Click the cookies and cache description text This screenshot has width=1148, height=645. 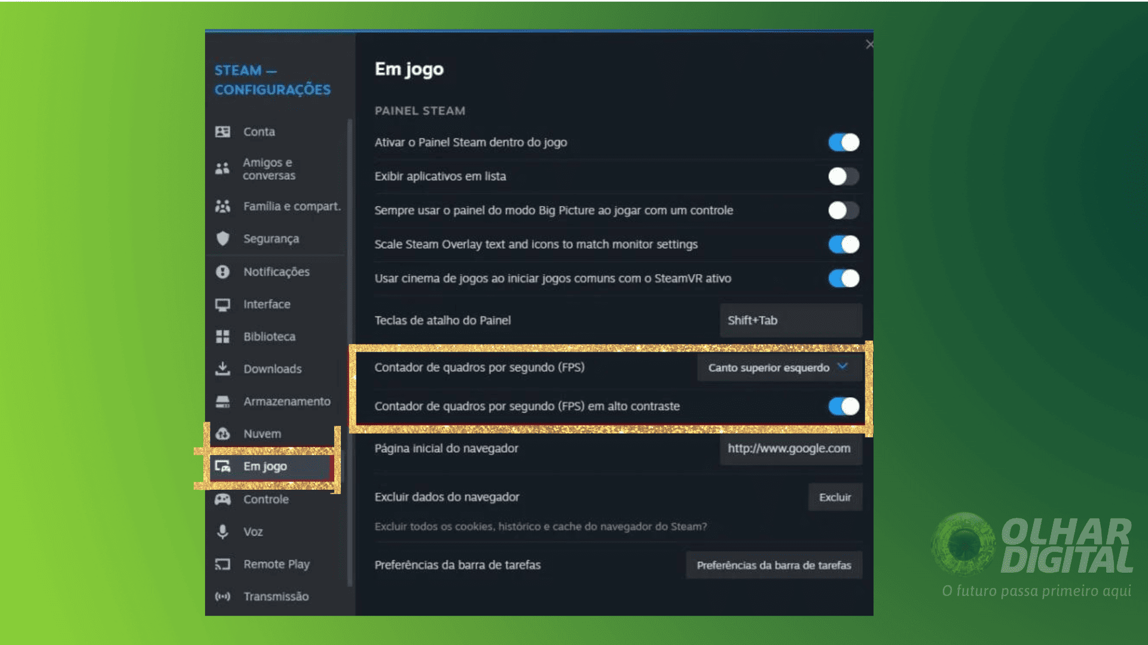[541, 527]
